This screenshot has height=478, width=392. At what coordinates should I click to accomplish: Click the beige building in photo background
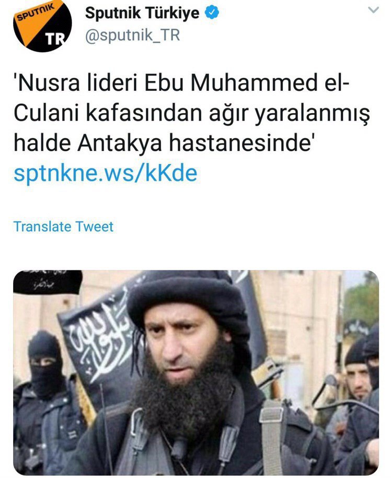[x=299, y=320]
